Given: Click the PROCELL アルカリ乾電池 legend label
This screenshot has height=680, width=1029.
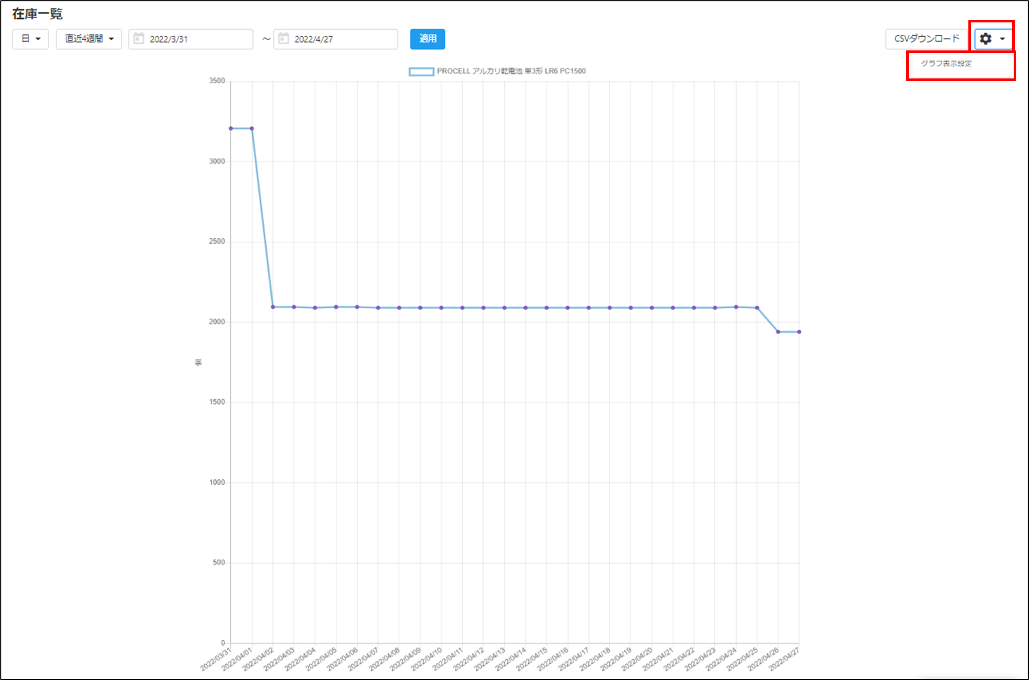Looking at the screenshot, I should pos(511,71).
